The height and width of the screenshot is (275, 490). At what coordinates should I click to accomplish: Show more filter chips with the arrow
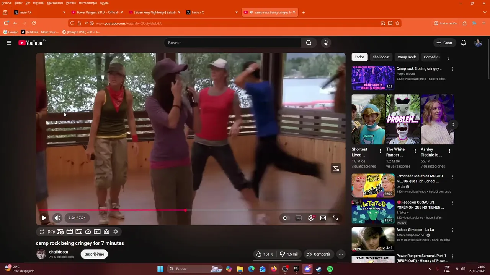tap(448, 58)
